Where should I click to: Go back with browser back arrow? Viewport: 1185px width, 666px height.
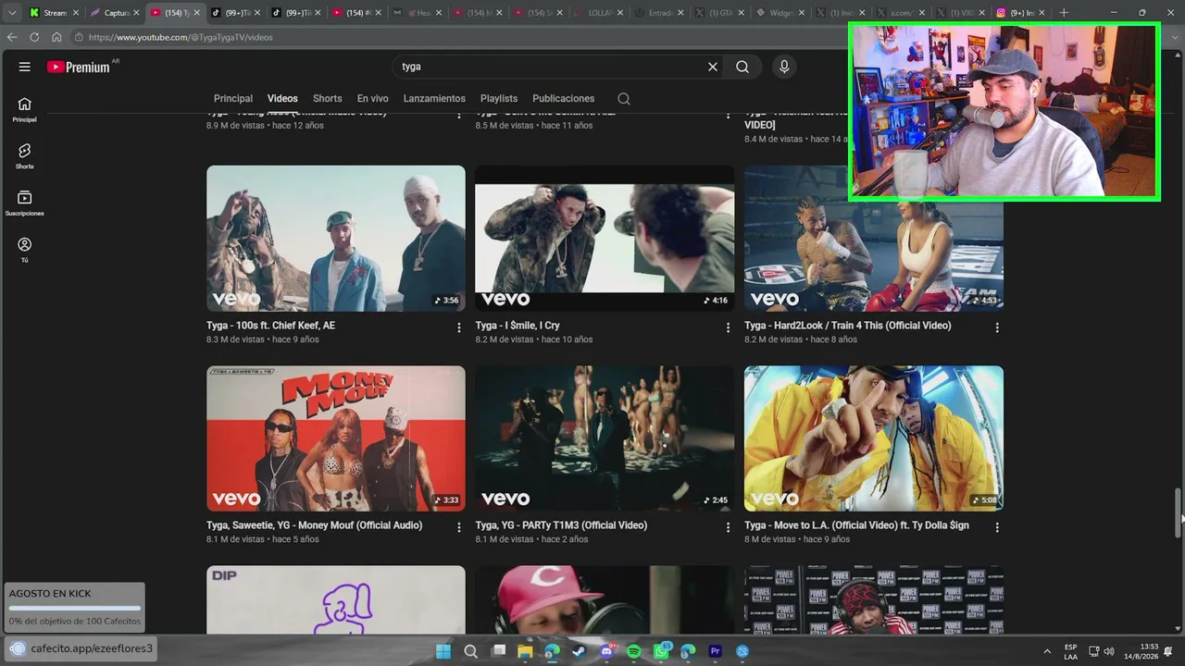(x=12, y=37)
